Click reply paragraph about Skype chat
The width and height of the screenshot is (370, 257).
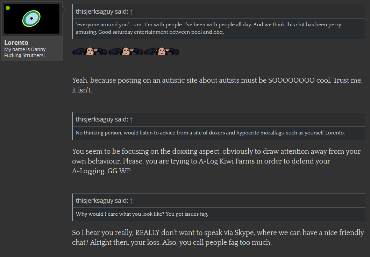click(218, 237)
